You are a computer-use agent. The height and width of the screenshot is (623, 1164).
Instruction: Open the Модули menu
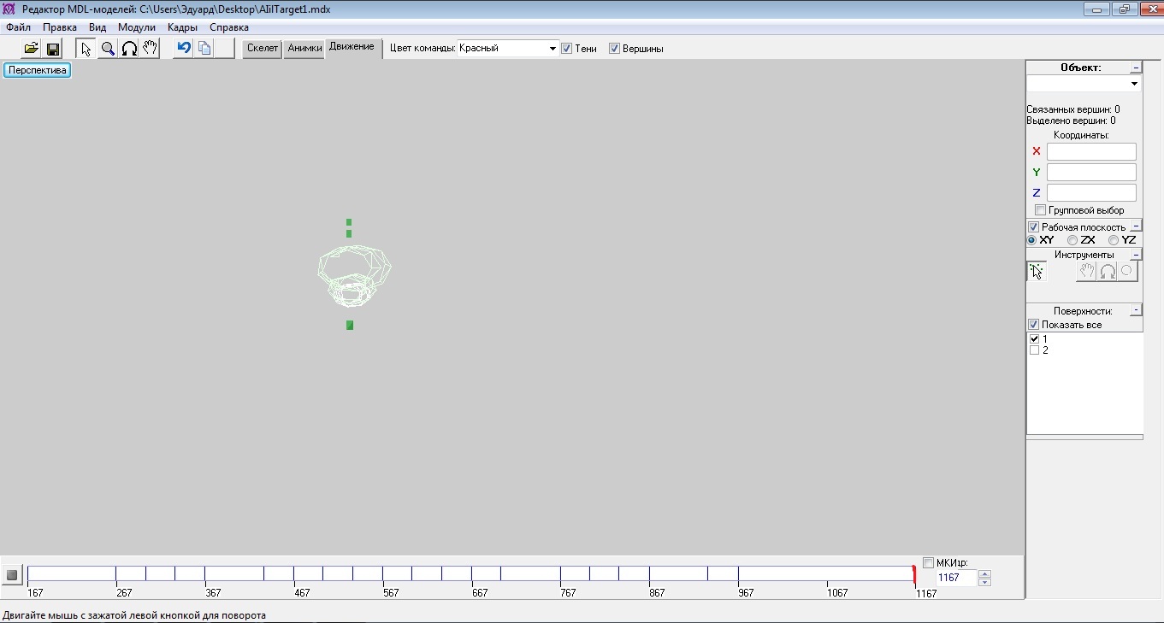pos(137,27)
